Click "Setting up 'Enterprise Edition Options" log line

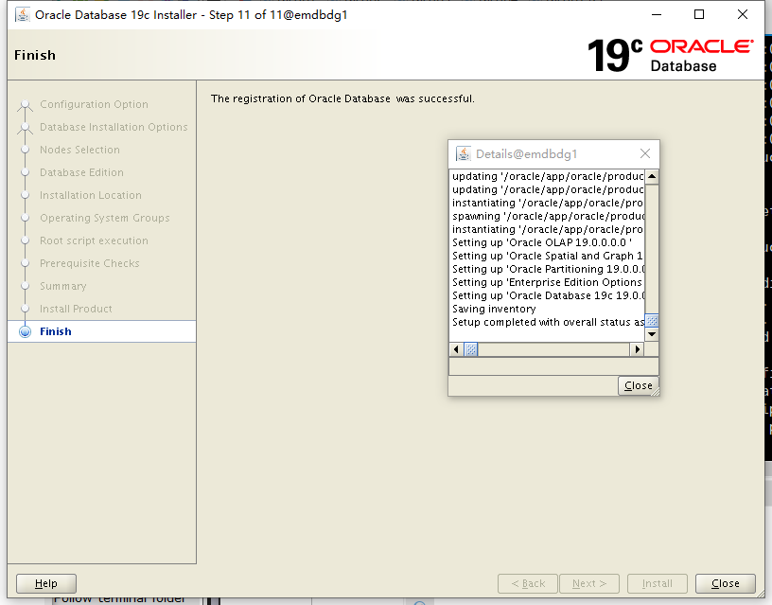[x=548, y=282]
